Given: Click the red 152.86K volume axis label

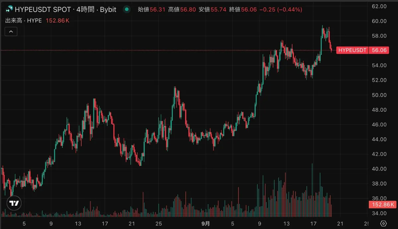Looking at the screenshot, I should pyautogui.click(x=383, y=204).
